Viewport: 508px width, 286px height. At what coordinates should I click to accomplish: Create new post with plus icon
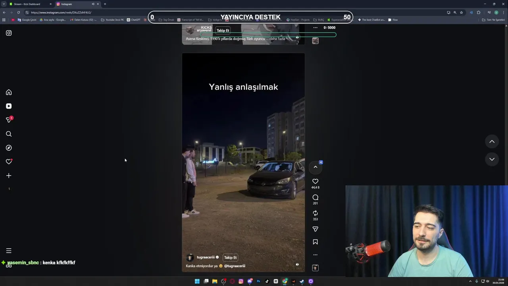click(x=9, y=176)
